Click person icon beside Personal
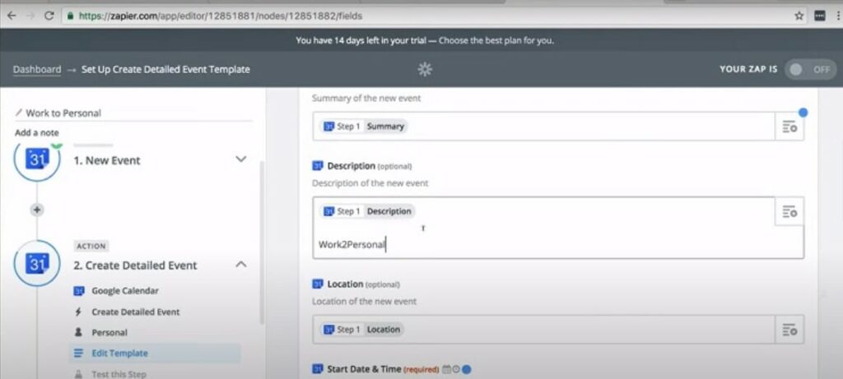The height and width of the screenshot is (379, 843). point(78,332)
